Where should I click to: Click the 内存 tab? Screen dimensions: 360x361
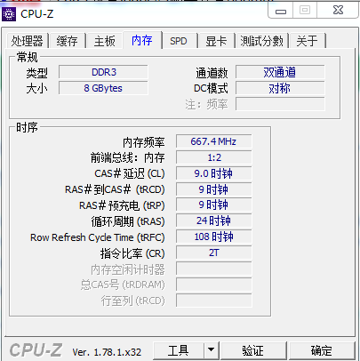click(x=142, y=40)
